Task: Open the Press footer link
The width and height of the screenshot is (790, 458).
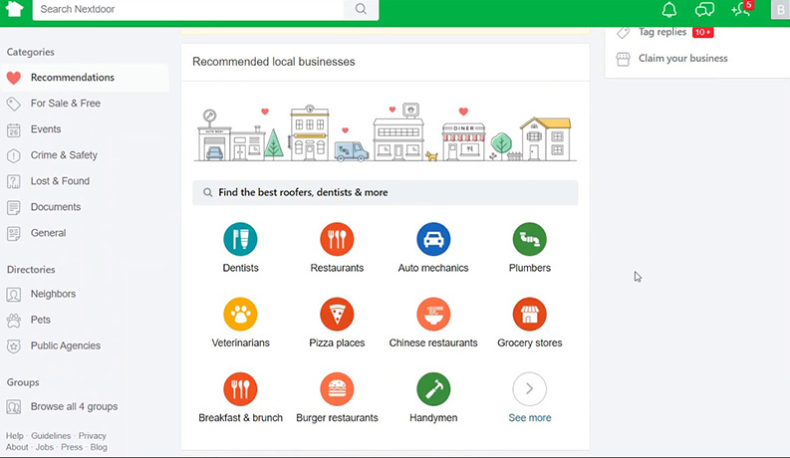Action: pyautogui.click(x=72, y=447)
